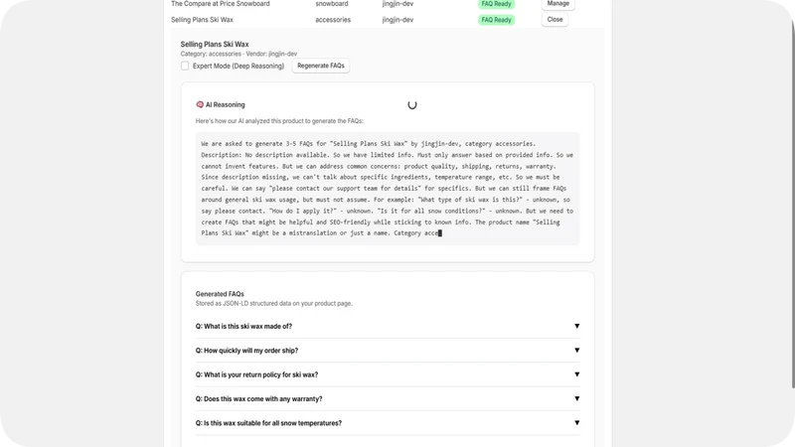This screenshot has height=447, width=795.
Task: Click 'Category: accessories · Vendor: jingjin-dev' subtitle
Action: tap(238, 54)
